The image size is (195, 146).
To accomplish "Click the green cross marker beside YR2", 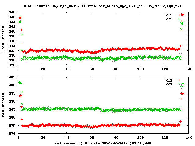I will click(179, 84).
